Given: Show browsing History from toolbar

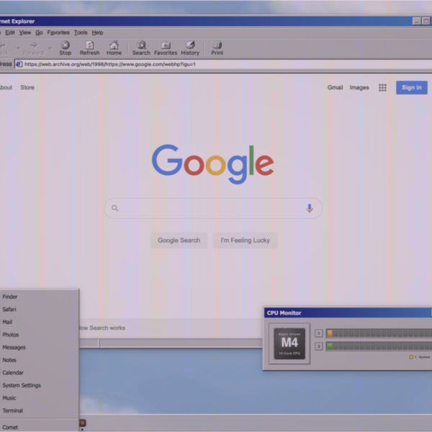Looking at the screenshot, I should 190,48.
